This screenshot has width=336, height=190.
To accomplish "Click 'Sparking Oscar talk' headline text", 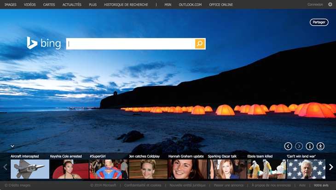I will [222, 156].
